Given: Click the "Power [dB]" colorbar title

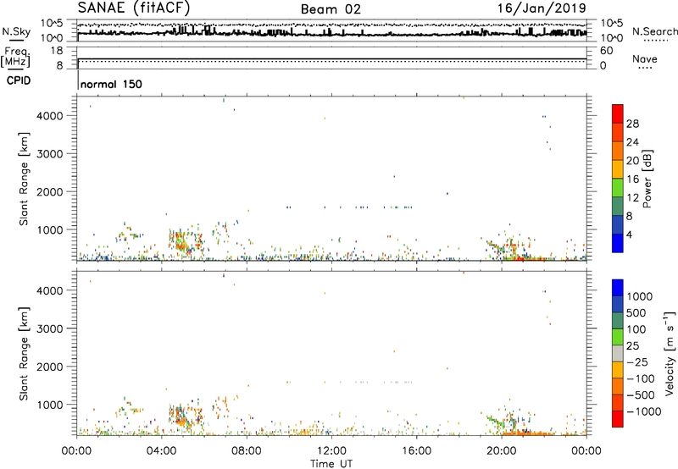Looking at the screenshot, I should 647,179.
